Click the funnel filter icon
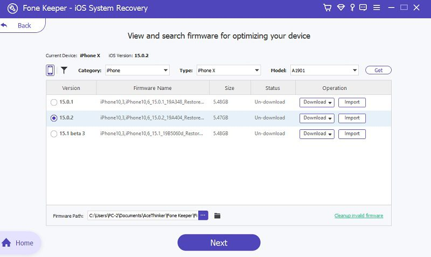The image size is (431, 257). pyautogui.click(x=64, y=70)
